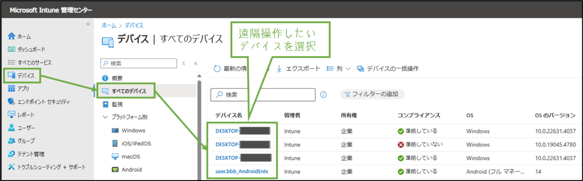The width and height of the screenshot is (583, 181).
Task: Click the ダッシュボード chart icon
Action: pos(12,49)
